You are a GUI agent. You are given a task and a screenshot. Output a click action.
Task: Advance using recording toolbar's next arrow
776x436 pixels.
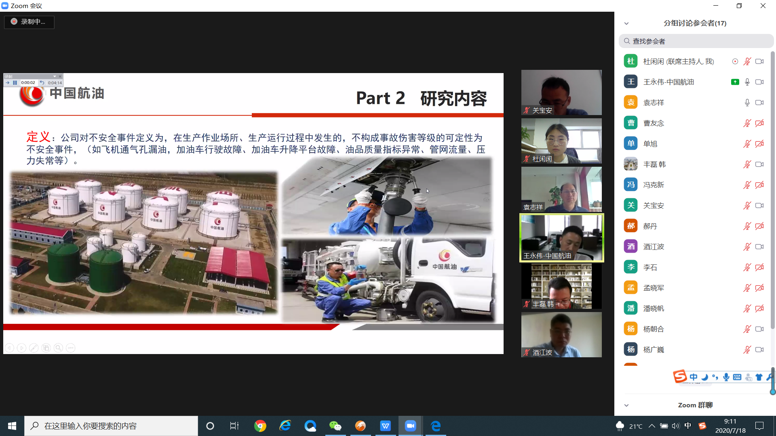tap(8, 83)
